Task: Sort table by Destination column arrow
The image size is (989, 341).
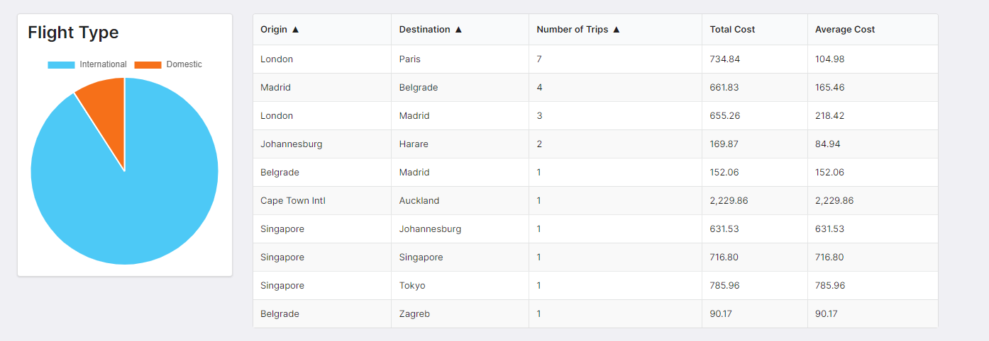Action: point(458,30)
